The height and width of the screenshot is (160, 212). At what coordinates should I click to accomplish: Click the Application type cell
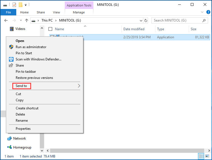[165, 37]
